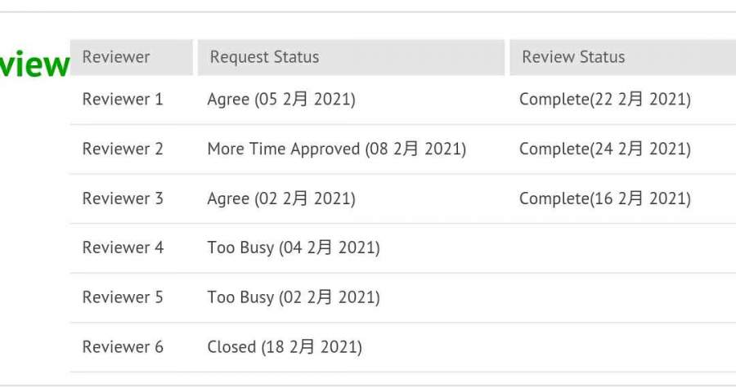736x388 pixels.
Task: Click Too Busy (04 2月 2021) entry
Action: pyautogui.click(x=294, y=248)
